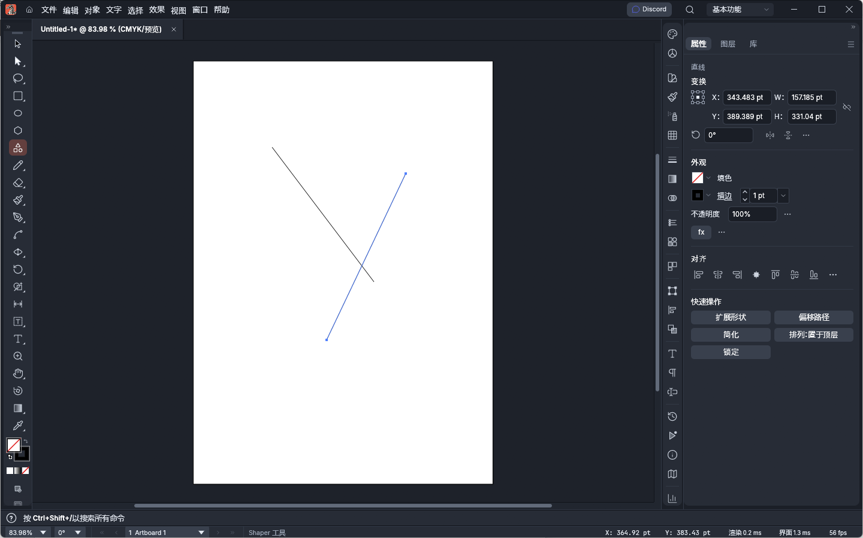The width and height of the screenshot is (863, 538).
Task: Open the info panel icon
Action: coord(672,455)
